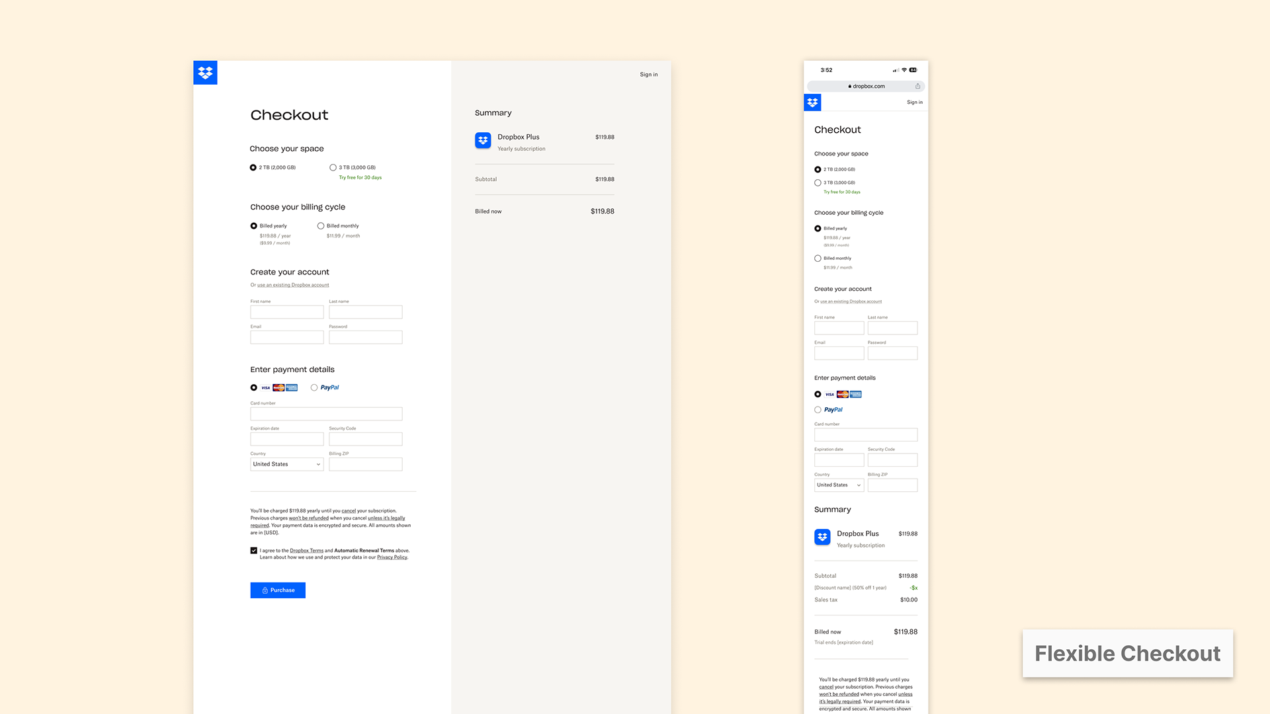Click the desktop Card number field

[326, 414]
